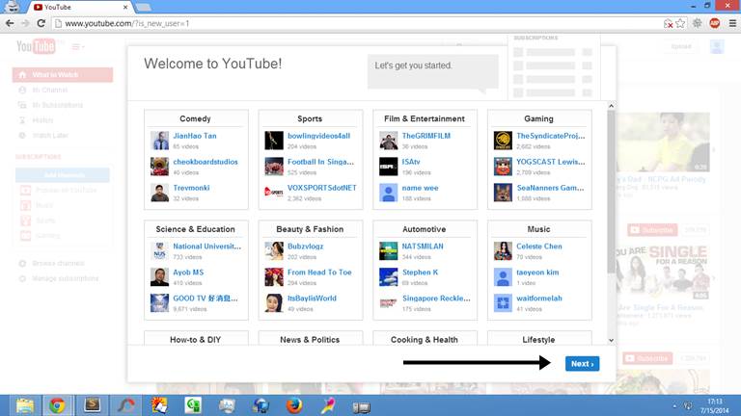This screenshot has width=741, height=416.
Task: Click the AdBlock extension icon
Action: (x=715, y=23)
